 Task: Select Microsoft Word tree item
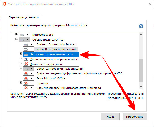(x=43, y=35)
